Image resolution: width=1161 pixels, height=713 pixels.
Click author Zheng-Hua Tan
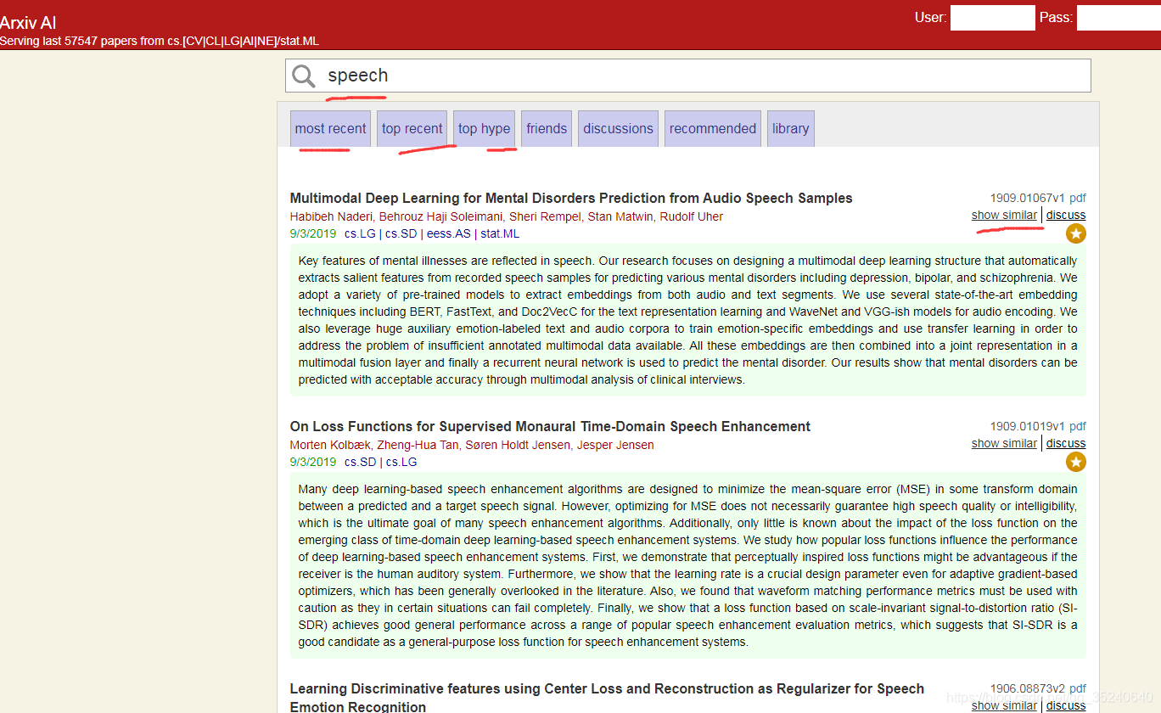tap(417, 445)
